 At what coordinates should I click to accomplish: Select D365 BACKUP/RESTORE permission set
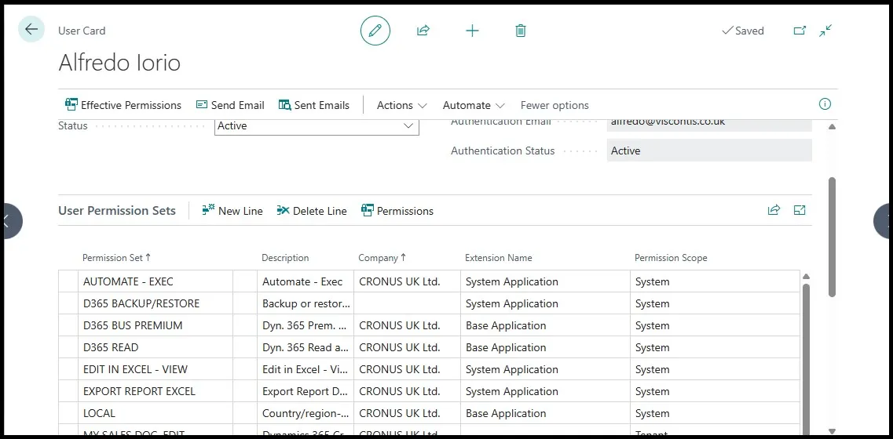(x=156, y=303)
